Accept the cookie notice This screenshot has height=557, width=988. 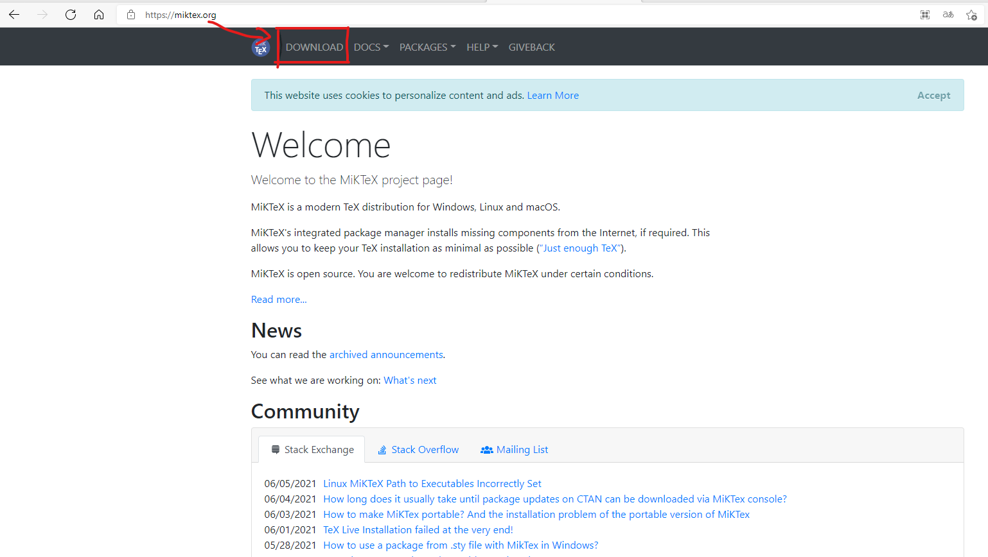tap(933, 96)
